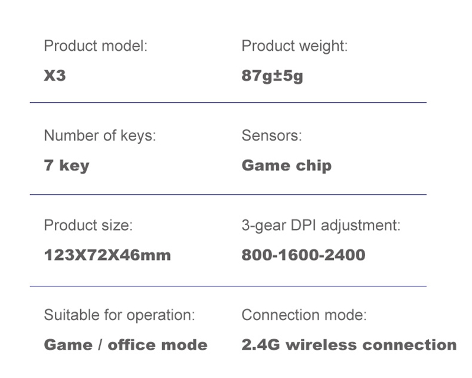Viewport: 472px width, 378px height.
Task: Select the X3 model value
Action: coord(55,76)
